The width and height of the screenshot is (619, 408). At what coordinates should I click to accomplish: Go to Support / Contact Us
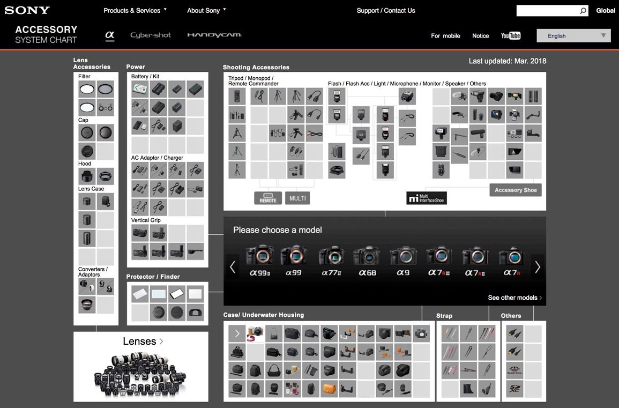coord(386,11)
